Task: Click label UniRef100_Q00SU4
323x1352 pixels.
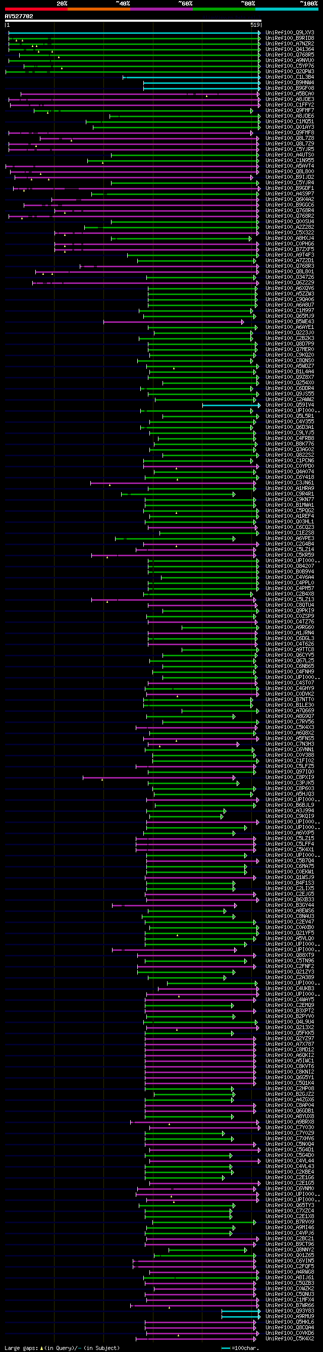Action: click(290, 221)
